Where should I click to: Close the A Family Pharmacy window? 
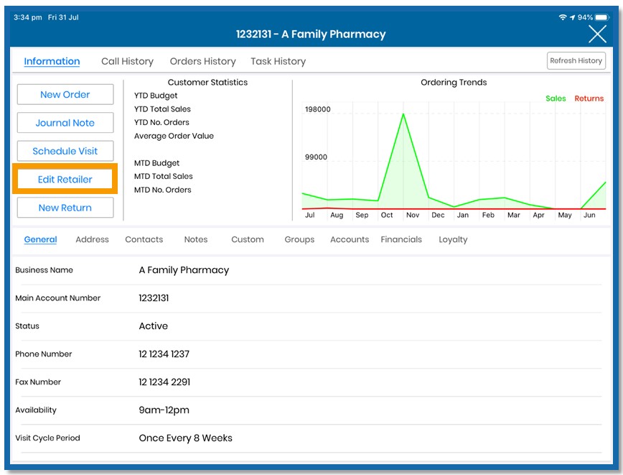coord(597,34)
